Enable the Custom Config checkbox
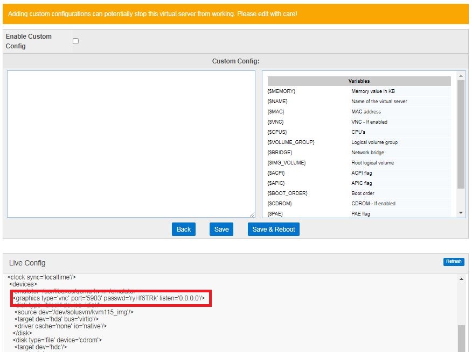 75,41
